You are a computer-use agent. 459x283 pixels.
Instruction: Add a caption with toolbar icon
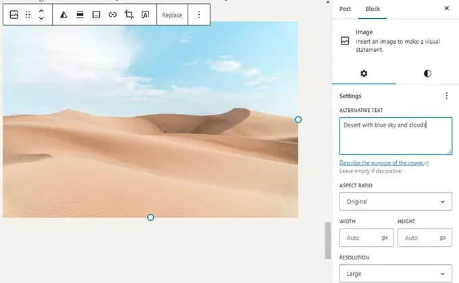[x=97, y=15]
